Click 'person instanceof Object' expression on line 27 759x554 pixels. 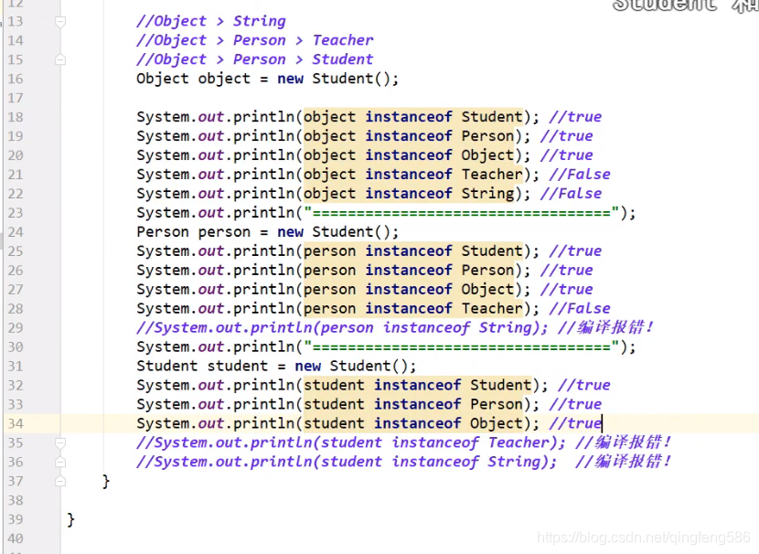(409, 289)
